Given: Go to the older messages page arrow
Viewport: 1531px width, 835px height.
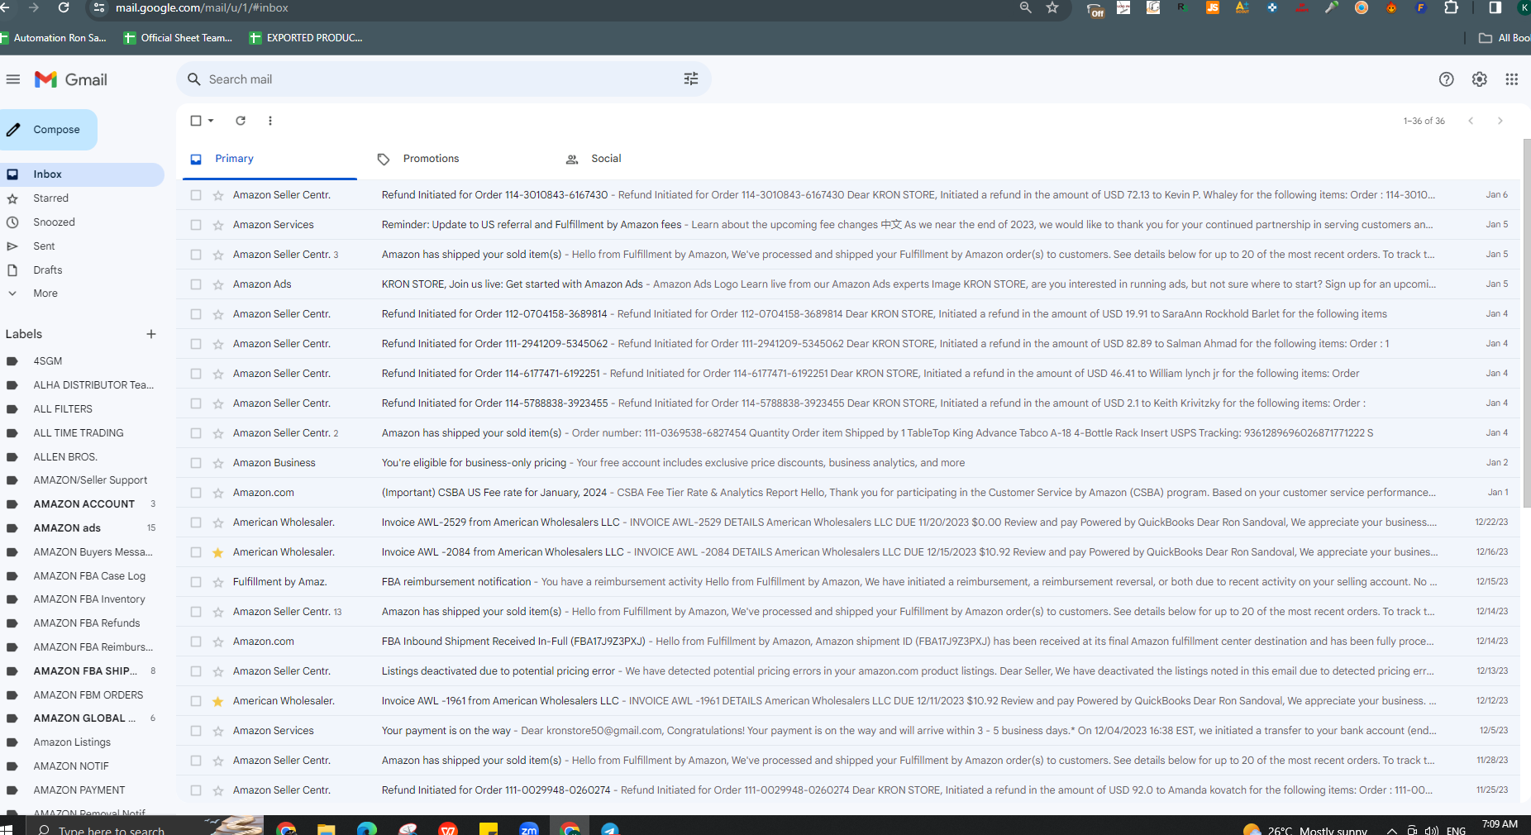Looking at the screenshot, I should coord(1500,121).
